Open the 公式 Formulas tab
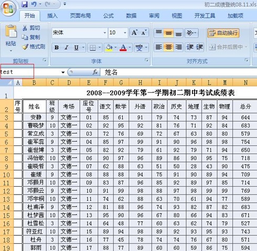Viewport: 257px width, 251px height. point(109,16)
